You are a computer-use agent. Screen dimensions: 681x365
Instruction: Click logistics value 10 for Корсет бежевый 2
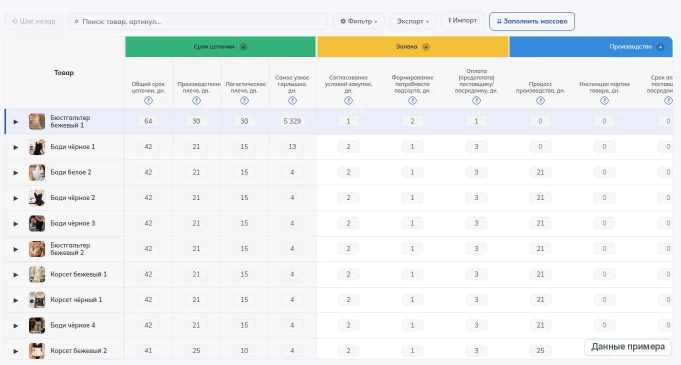244,351
